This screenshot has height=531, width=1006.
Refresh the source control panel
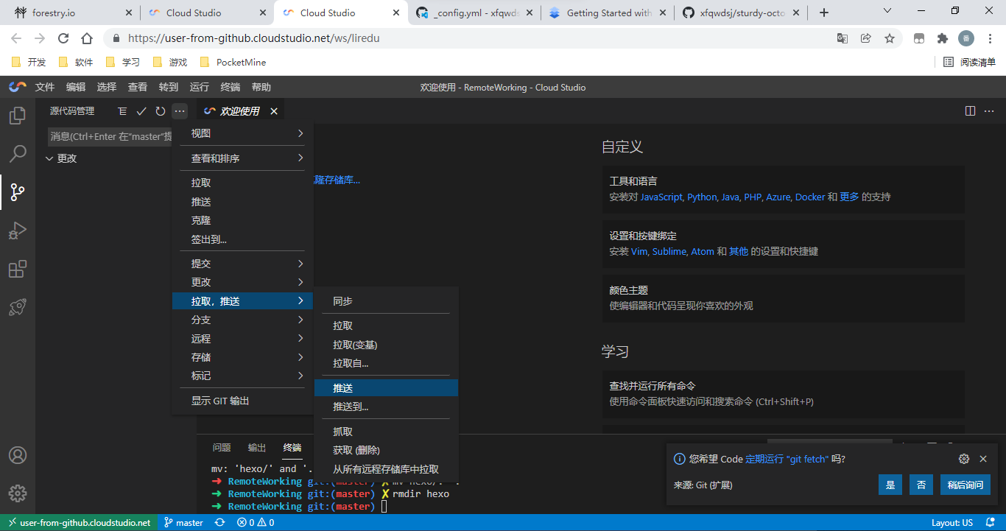(x=161, y=111)
